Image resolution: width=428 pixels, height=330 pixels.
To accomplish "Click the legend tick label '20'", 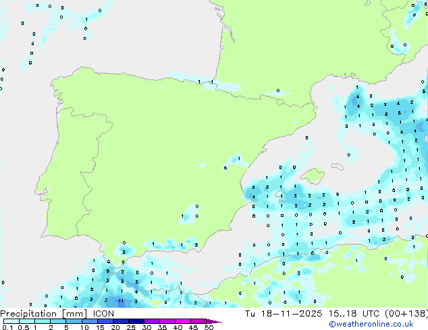I will click(115, 327).
